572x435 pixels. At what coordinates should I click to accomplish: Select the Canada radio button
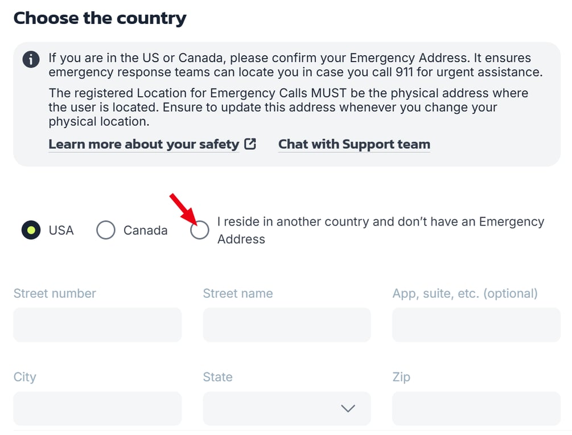[106, 230]
